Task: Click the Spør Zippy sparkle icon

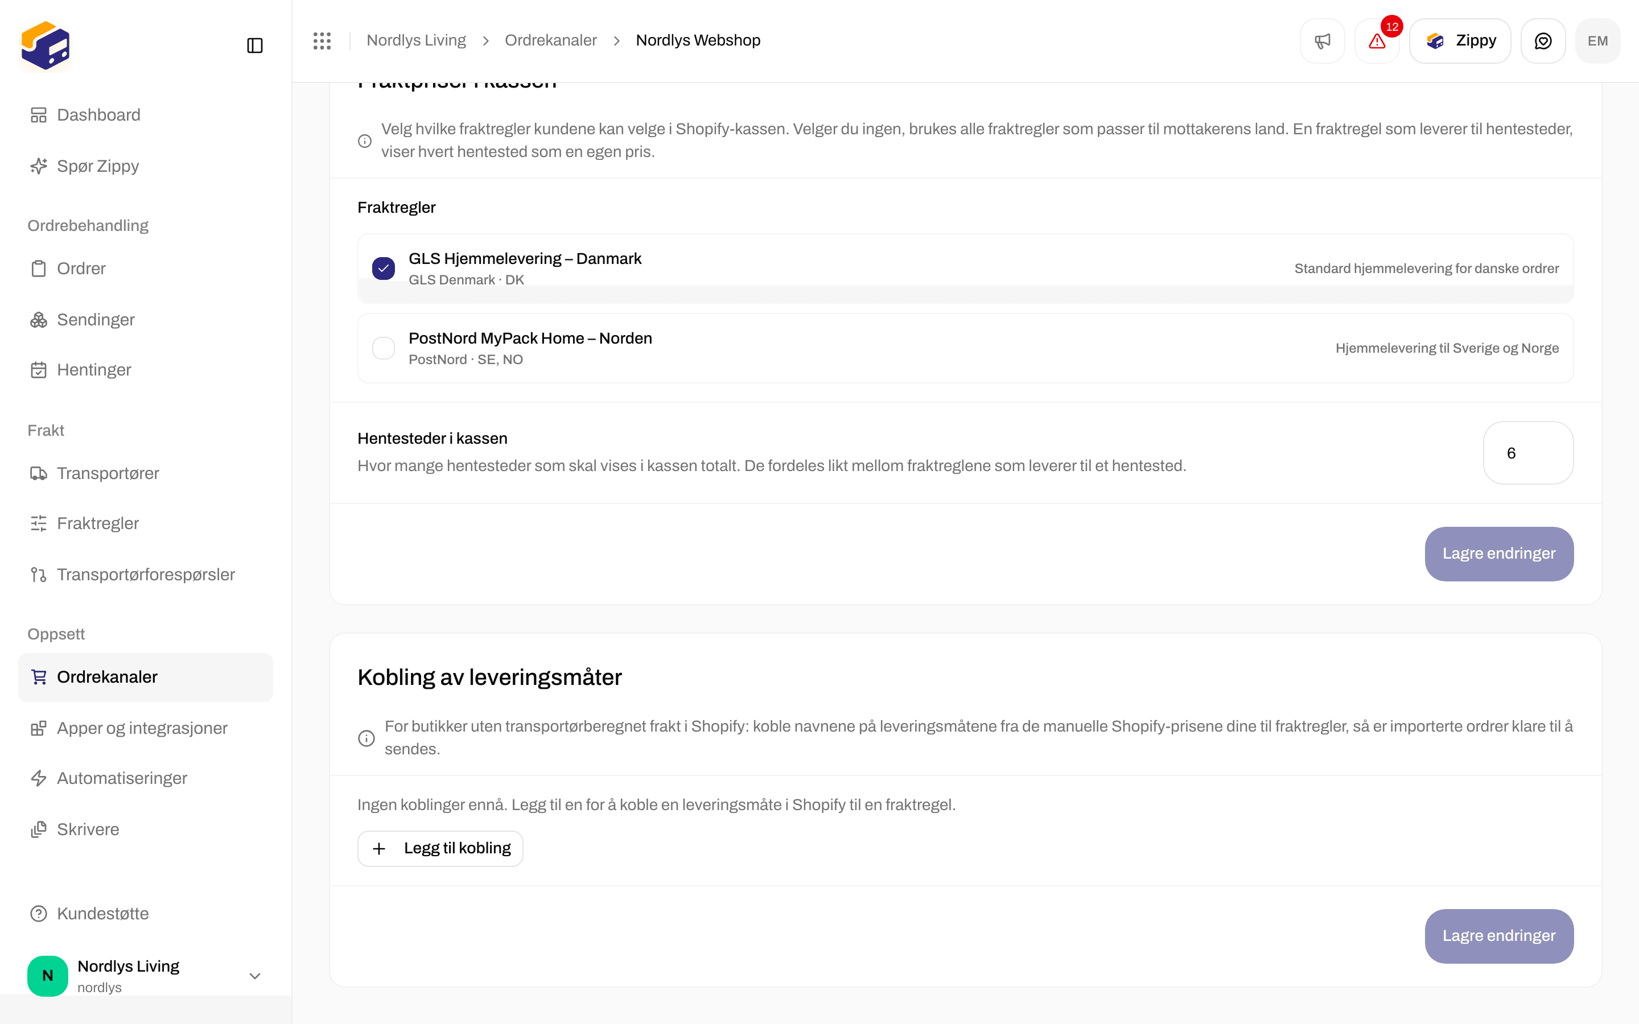Action: click(39, 166)
